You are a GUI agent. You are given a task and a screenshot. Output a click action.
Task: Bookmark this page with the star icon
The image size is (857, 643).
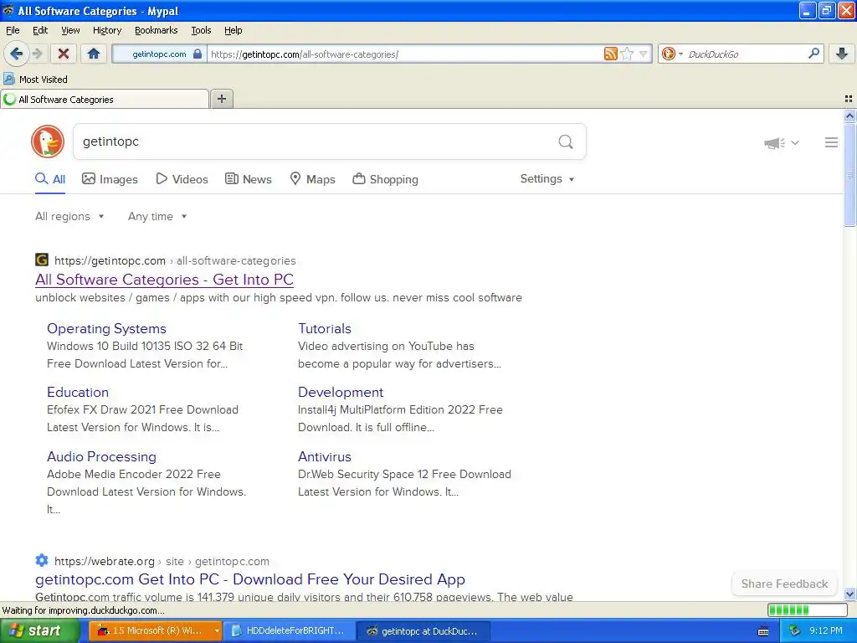627,54
